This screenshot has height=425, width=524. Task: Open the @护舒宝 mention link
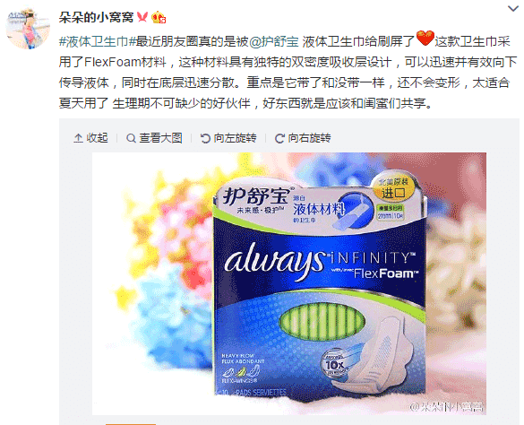click(x=274, y=41)
